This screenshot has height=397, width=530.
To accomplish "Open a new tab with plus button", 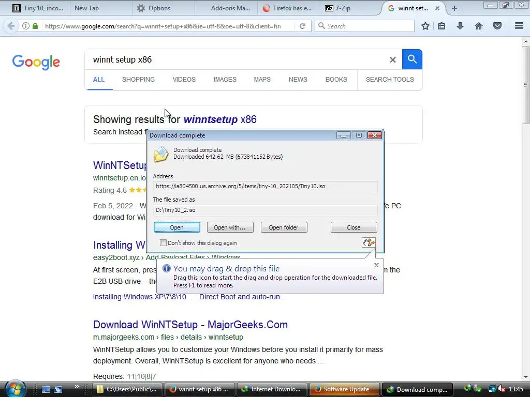I will tap(454, 8).
